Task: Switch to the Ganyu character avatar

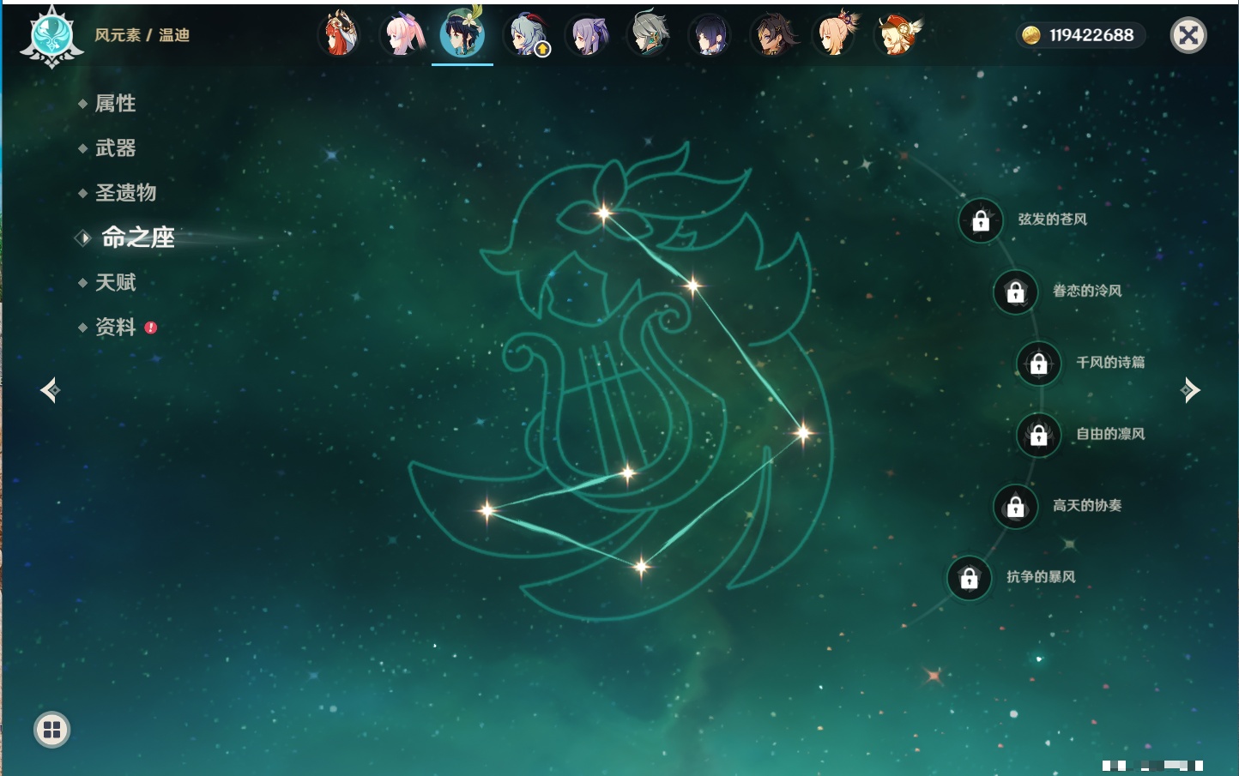Action: (x=525, y=34)
